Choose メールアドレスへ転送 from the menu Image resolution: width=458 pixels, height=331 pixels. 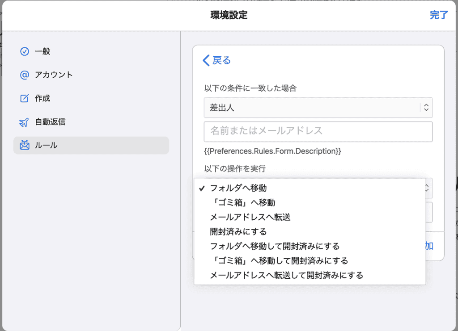point(310,217)
